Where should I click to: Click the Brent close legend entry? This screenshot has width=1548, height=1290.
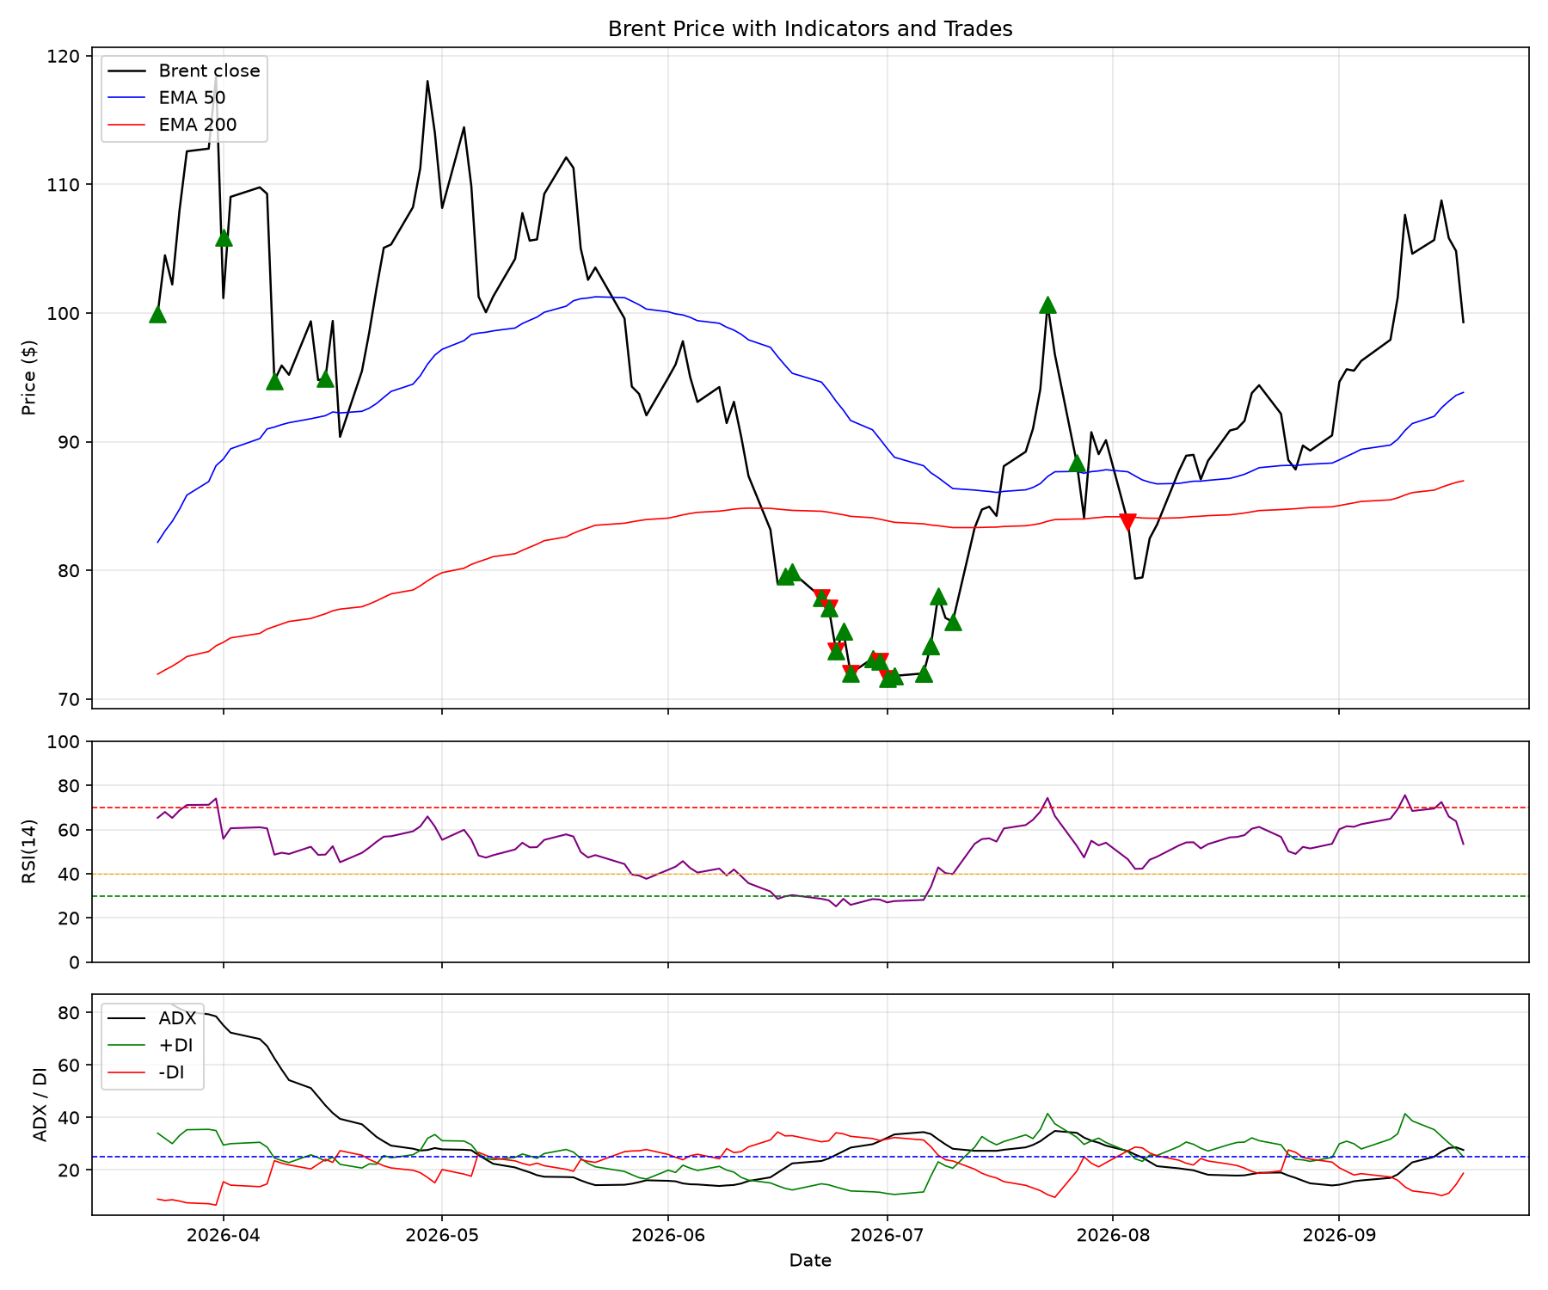coord(182,71)
